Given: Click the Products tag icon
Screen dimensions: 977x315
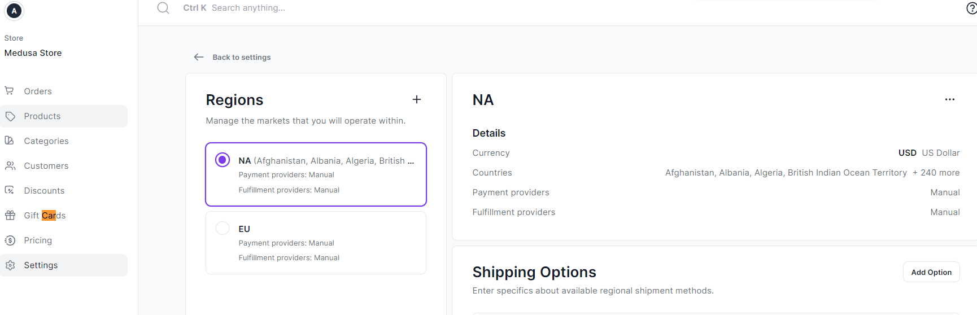Looking at the screenshot, I should click(x=10, y=116).
